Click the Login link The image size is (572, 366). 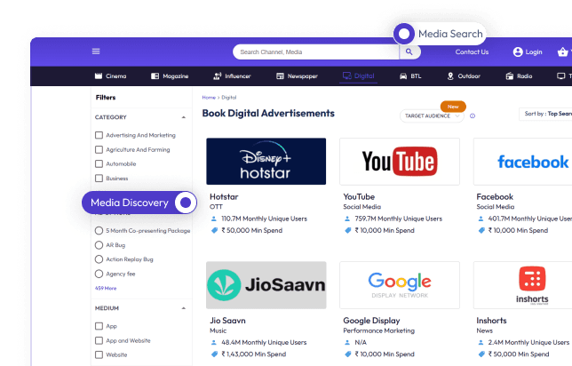(x=534, y=52)
